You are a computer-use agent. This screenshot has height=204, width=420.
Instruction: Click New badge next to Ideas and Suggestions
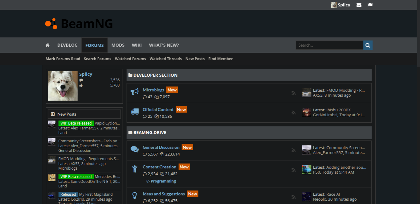coord(193,194)
